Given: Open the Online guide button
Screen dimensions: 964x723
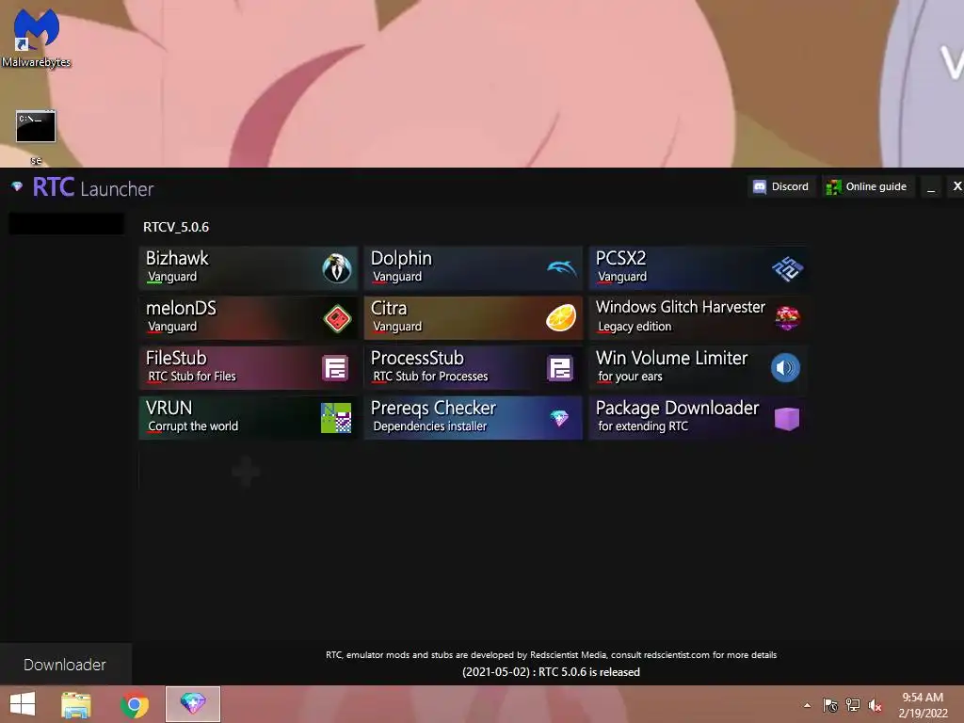Looking at the screenshot, I should [x=867, y=186].
